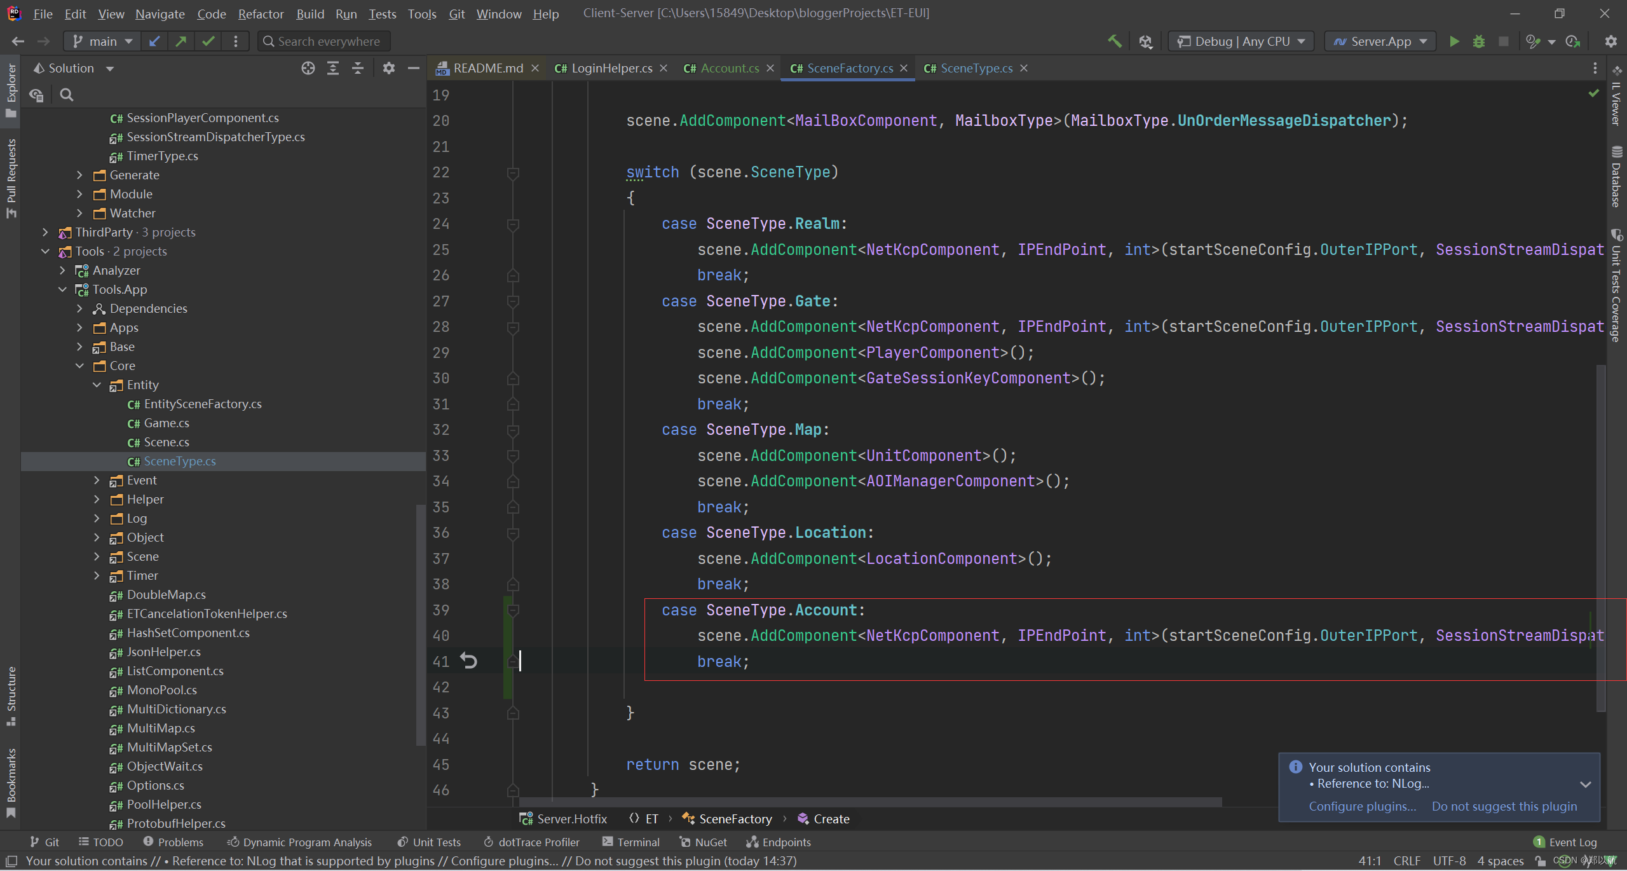This screenshot has width=1627, height=871.
Task: Close the Account.cs tab
Action: tap(770, 68)
